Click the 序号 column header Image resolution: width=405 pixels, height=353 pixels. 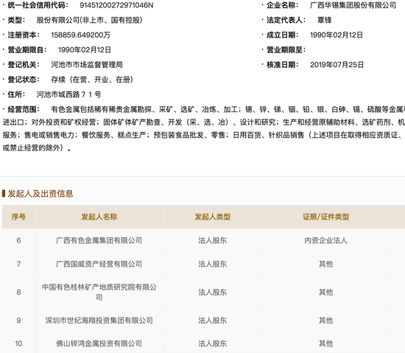coord(18,217)
